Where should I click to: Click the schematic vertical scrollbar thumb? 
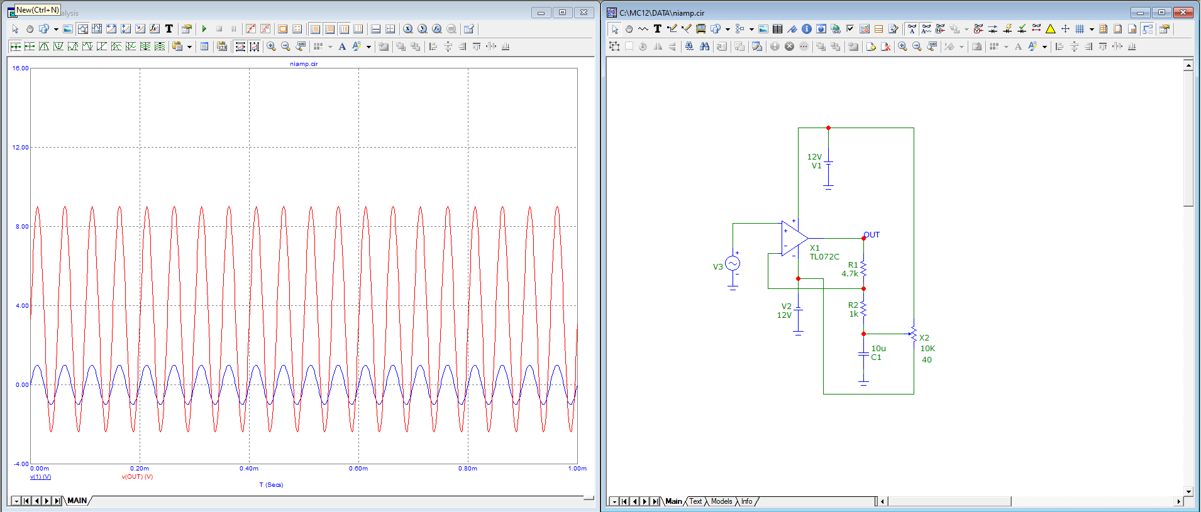(1188, 138)
